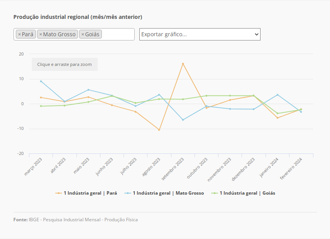Click Pará peak data point at setembro 2023

(183, 64)
